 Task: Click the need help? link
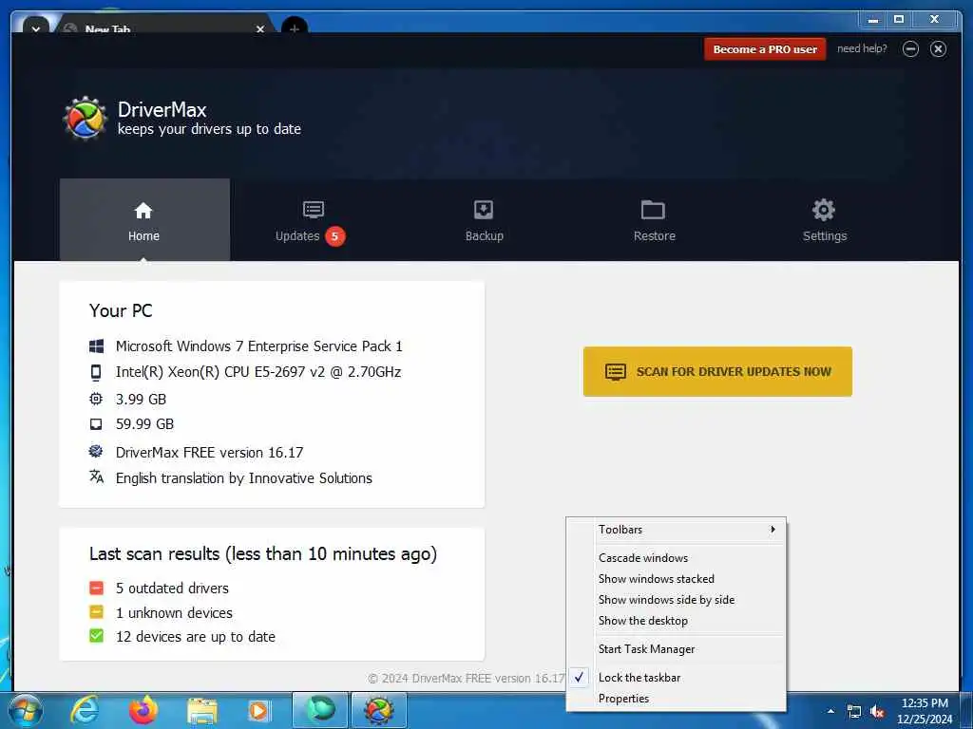click(862, 48)
